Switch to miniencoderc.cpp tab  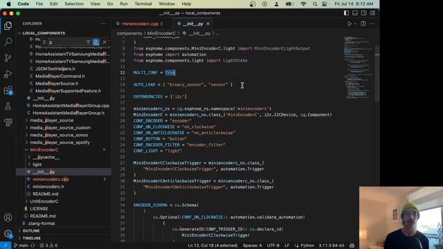click(x=140, y=24)
